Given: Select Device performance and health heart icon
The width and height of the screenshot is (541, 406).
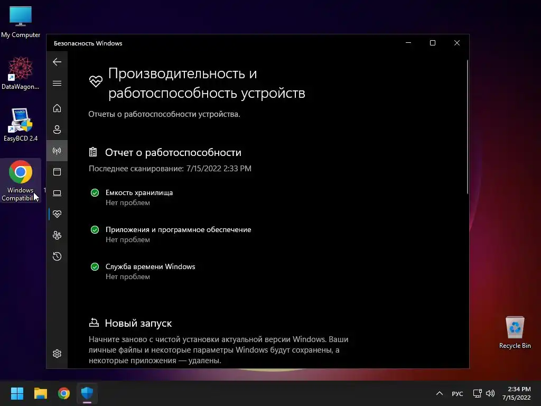Looking at the screenshot, I should 57,214.
